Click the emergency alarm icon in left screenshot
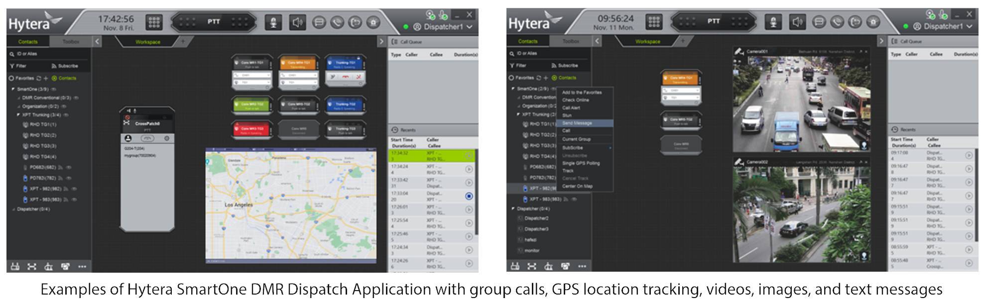 [x=373, y=22]
